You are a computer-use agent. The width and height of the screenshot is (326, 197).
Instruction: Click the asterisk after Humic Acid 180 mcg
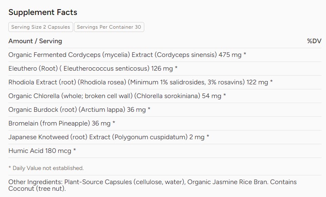(x=74, y=150)
